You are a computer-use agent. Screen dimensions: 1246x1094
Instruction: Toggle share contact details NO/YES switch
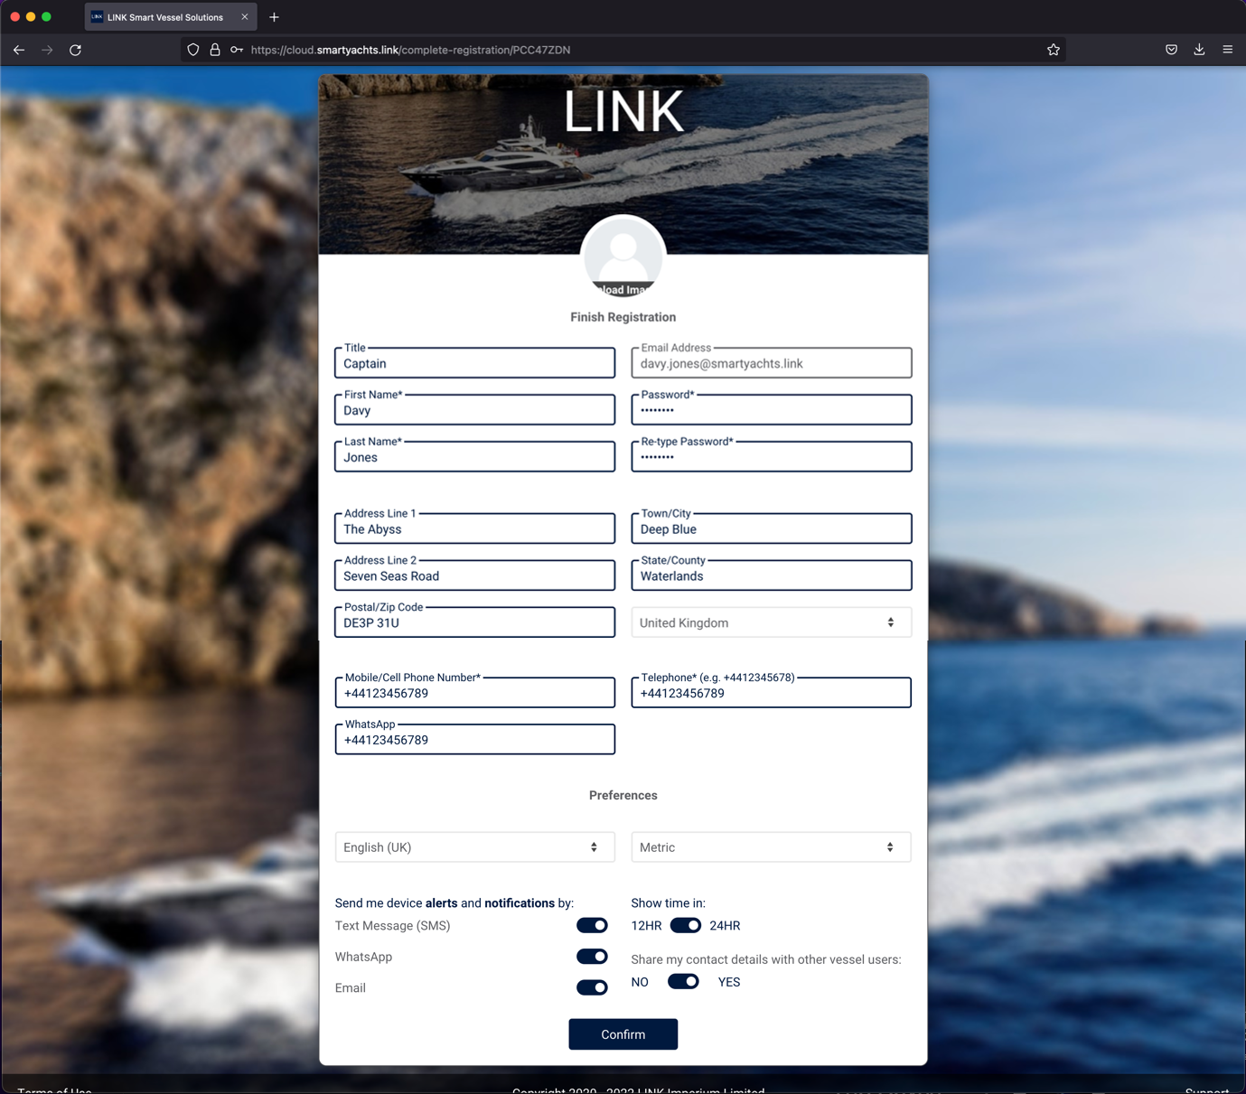(x=683, y=982)
